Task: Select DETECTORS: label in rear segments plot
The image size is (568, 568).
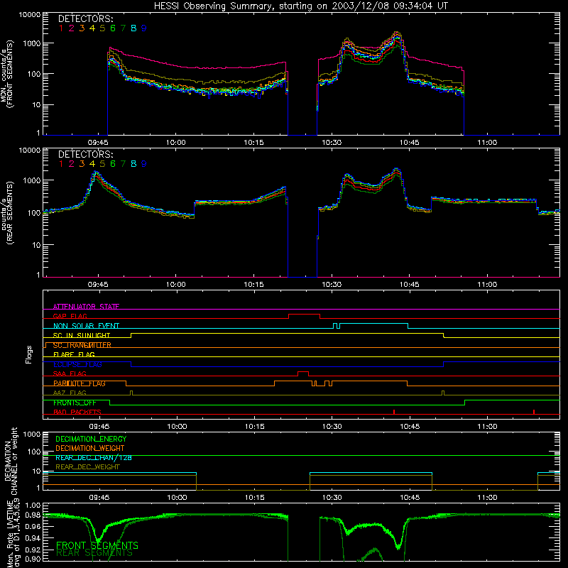Action: (85, 154)
